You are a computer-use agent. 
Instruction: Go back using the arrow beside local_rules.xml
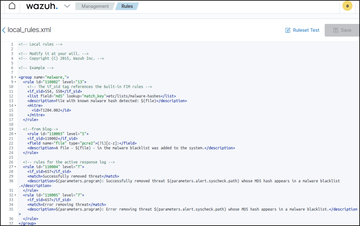(x=4, y=30)
